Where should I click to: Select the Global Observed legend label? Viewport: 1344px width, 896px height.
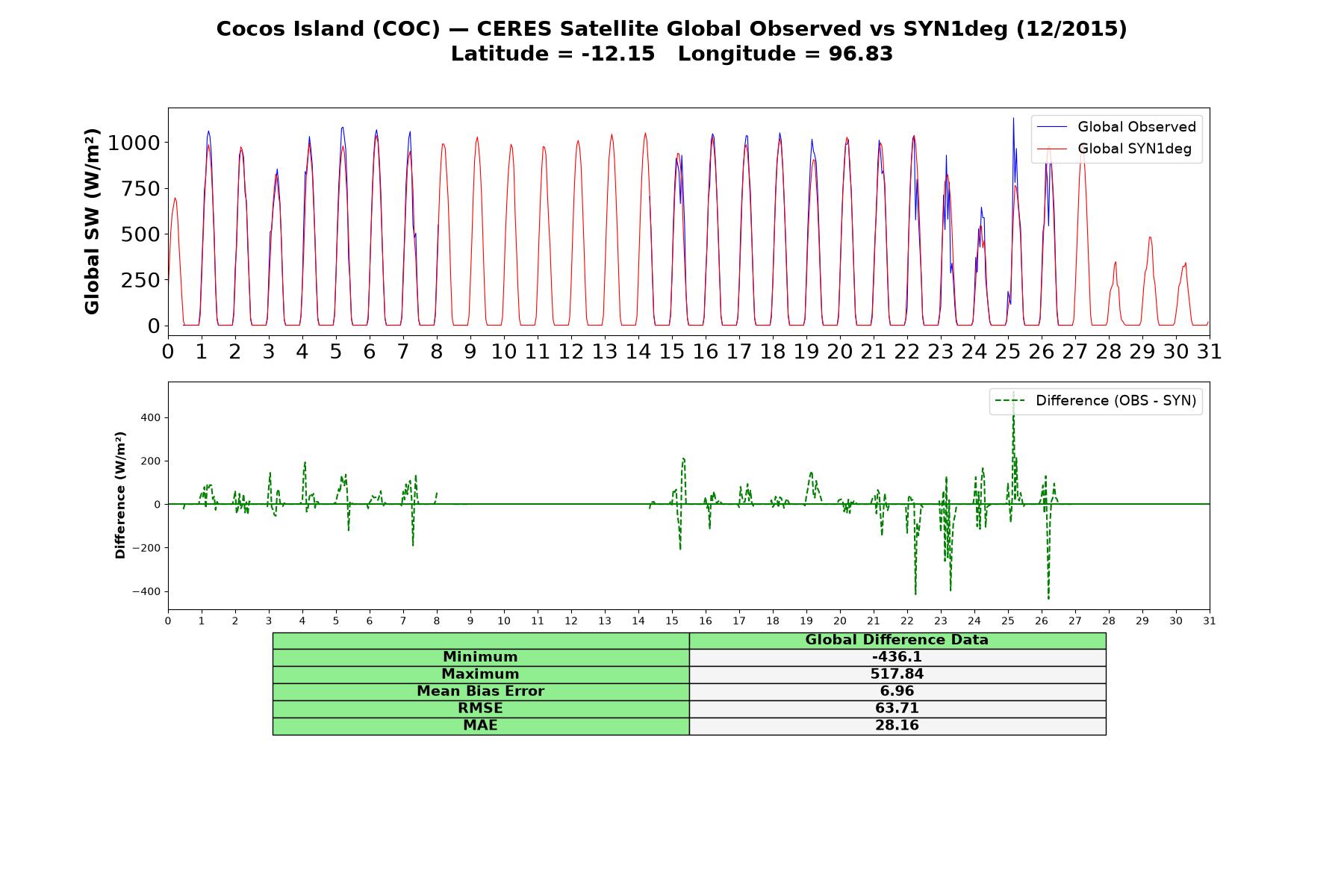point(1137,127)
